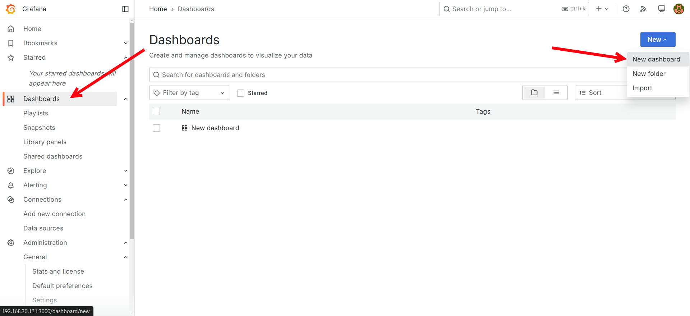Open the help question mark icon
This screenshot has height=316, width=690.
[626, 9]
